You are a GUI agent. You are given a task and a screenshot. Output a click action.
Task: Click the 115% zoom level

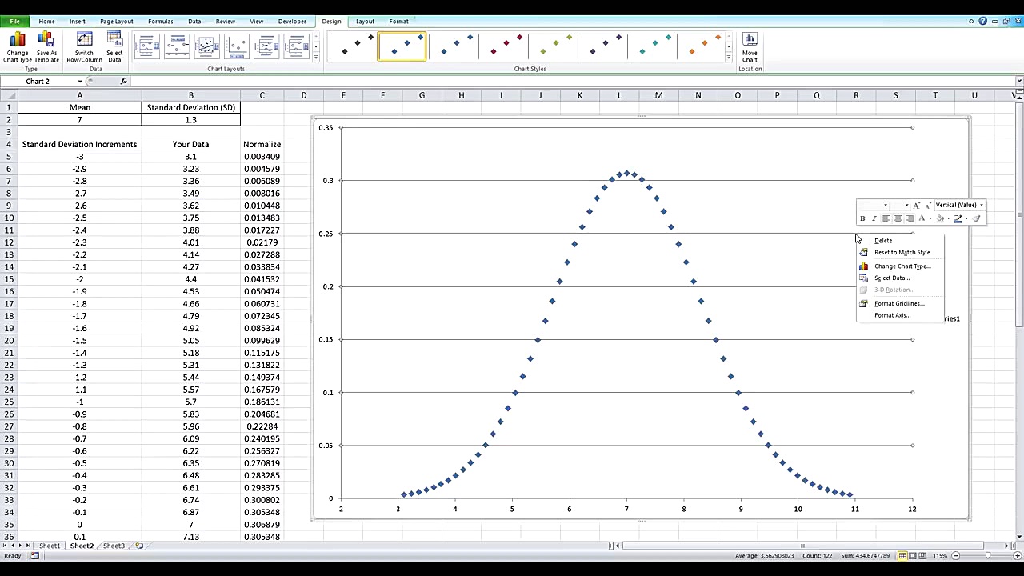point(940,556)
